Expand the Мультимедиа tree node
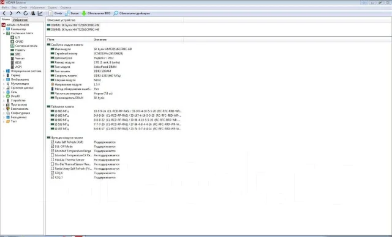The height and width of the screenshot is (237, 392). [x=4, y=84]
